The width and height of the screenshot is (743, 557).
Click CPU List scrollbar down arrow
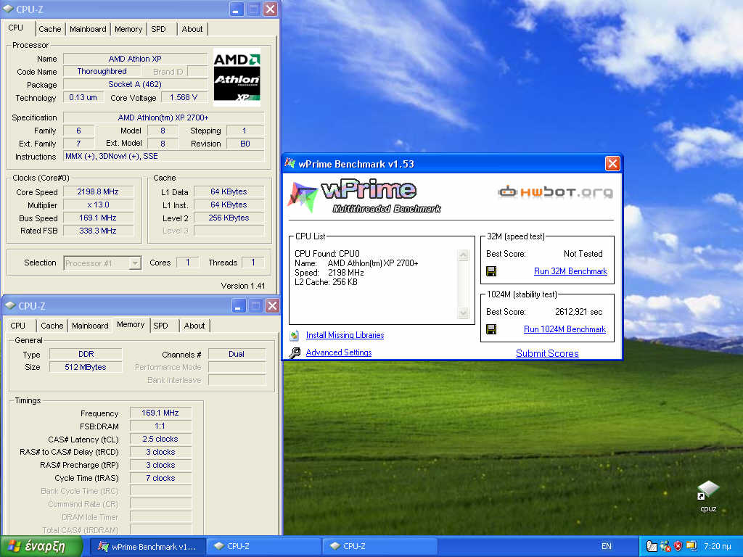pos(464,313)
